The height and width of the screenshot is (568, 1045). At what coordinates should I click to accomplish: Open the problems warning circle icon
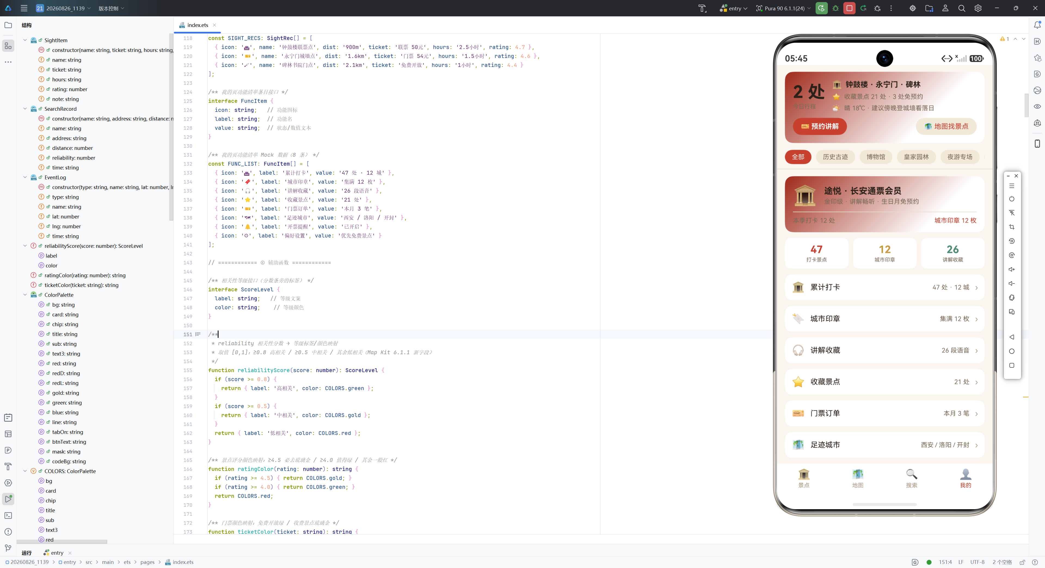pyautogui.click(x=8, y=532)
